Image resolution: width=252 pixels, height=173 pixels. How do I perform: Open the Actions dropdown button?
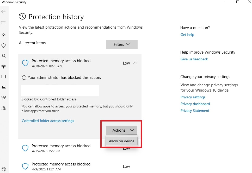(x=121, y=130)
